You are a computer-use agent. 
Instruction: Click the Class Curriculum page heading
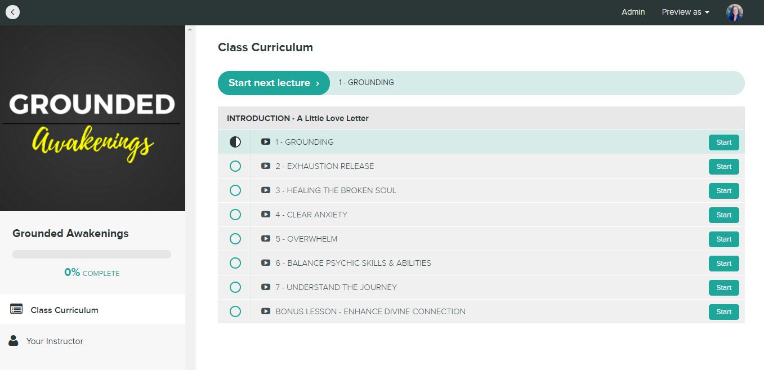pos(265,47)
